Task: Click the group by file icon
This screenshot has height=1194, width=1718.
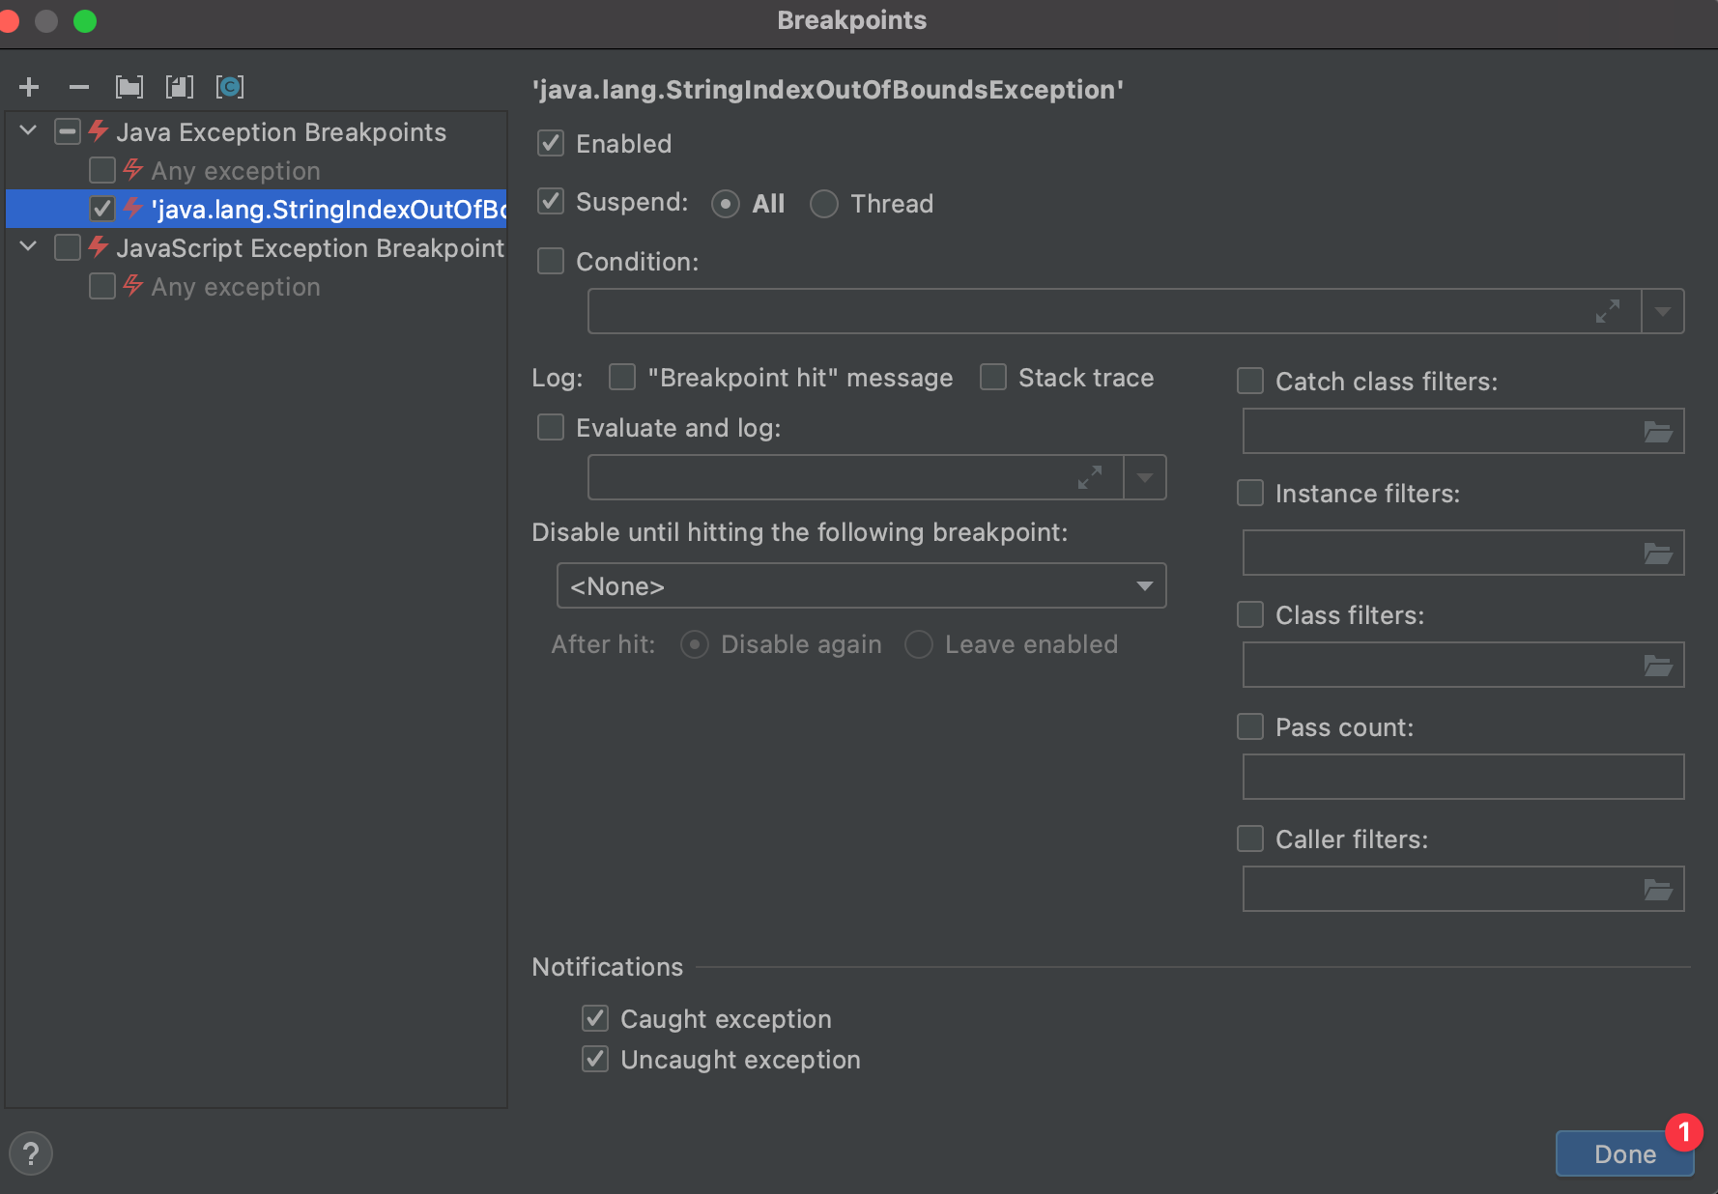Action: pos(180,87)
